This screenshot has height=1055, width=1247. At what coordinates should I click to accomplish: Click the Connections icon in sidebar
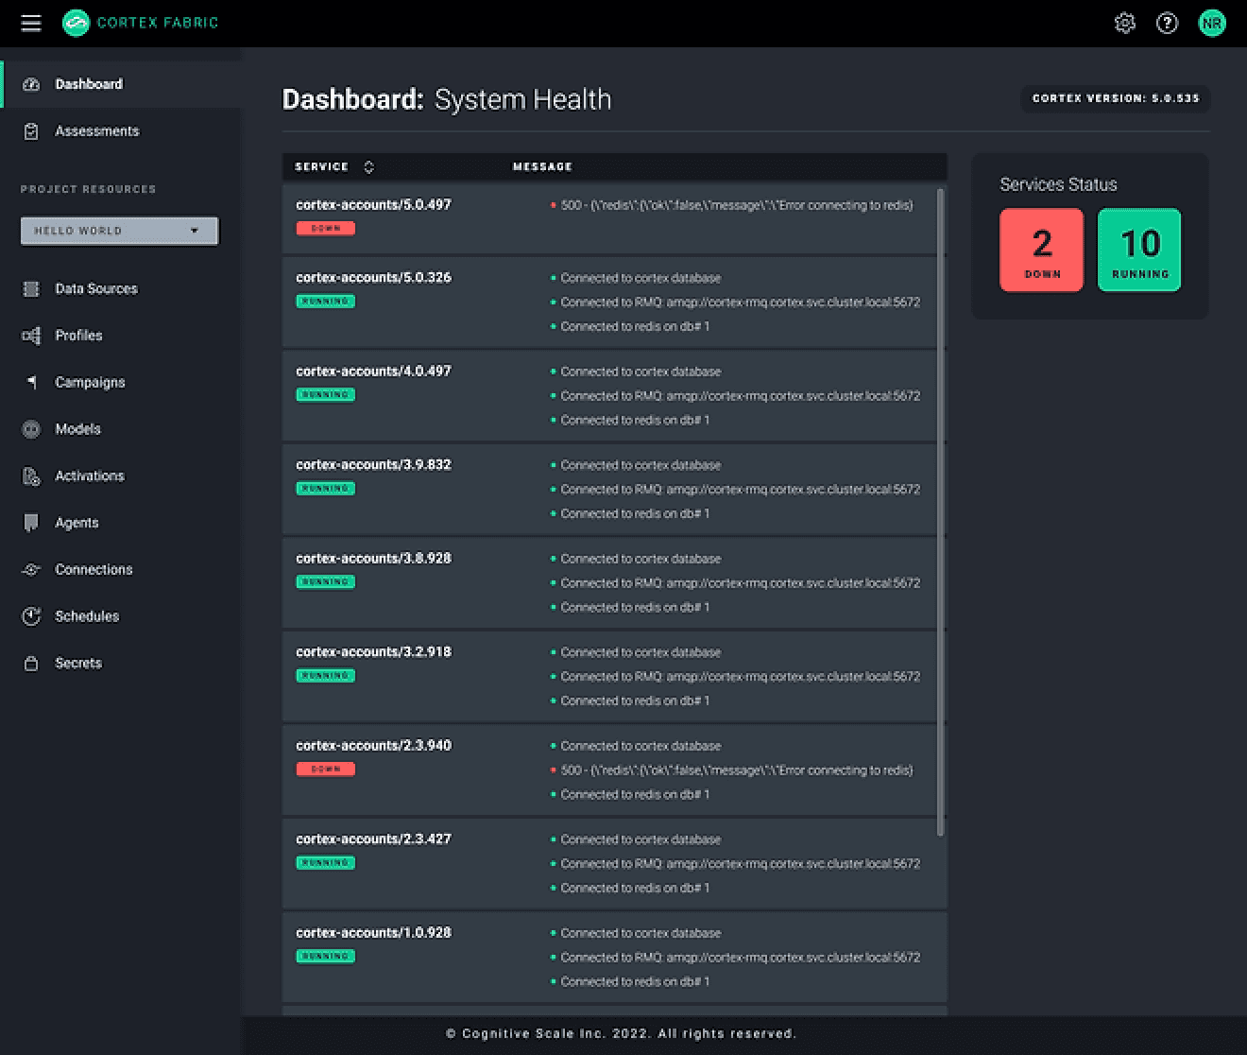31,569
